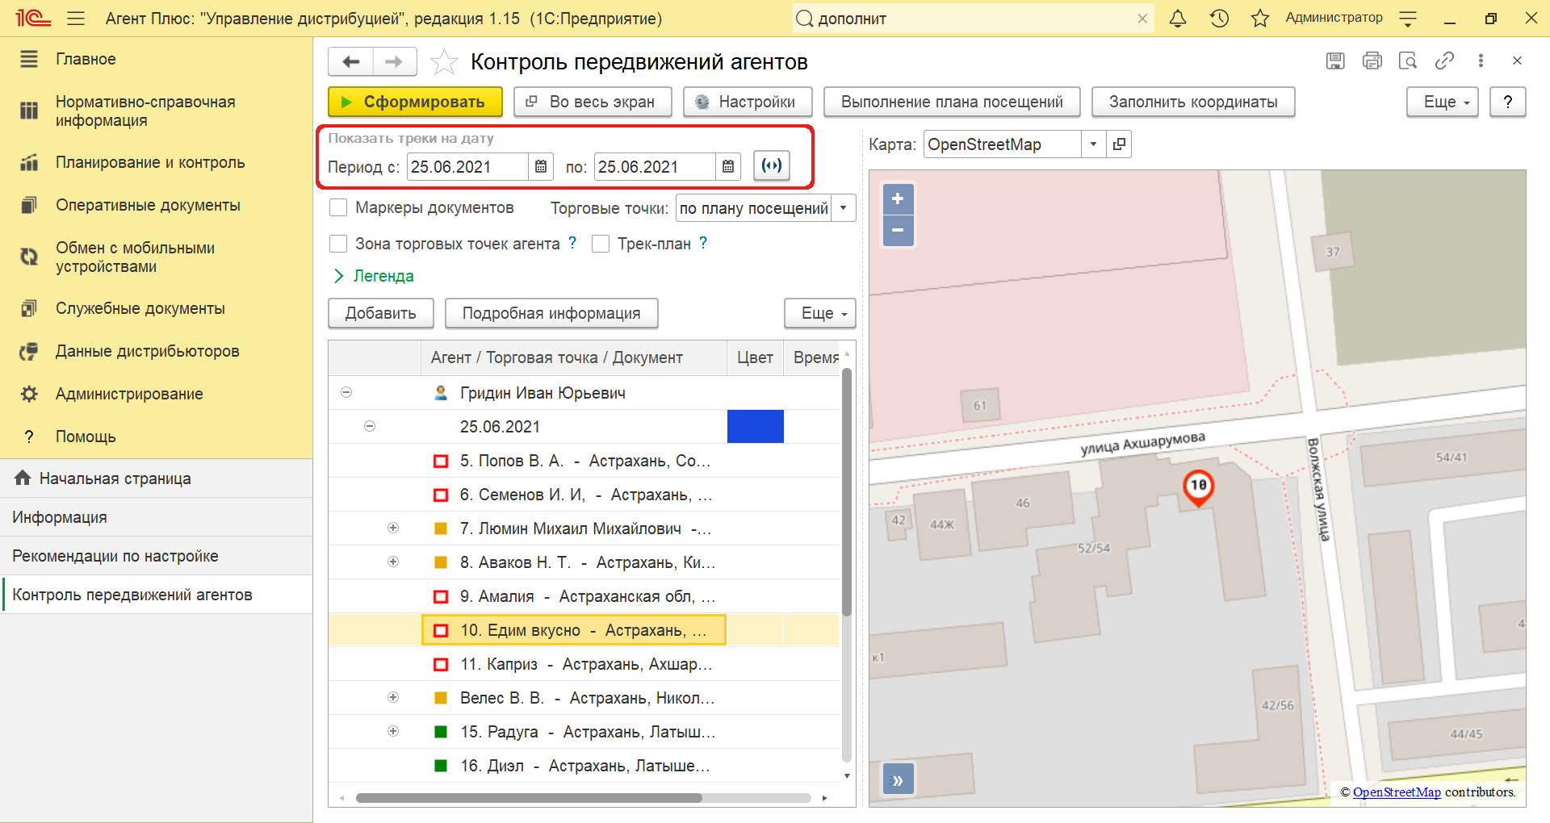
Task: Open the list Еще dropdown menu
Action: click(819, 313)
